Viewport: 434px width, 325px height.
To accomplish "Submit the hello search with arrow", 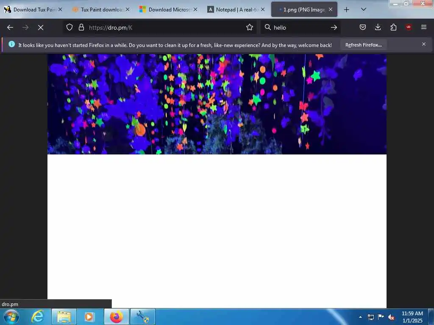I will coord(334,28).
